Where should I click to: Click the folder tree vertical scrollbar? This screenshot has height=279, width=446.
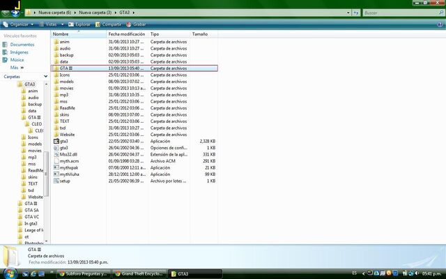click(46, 174)
